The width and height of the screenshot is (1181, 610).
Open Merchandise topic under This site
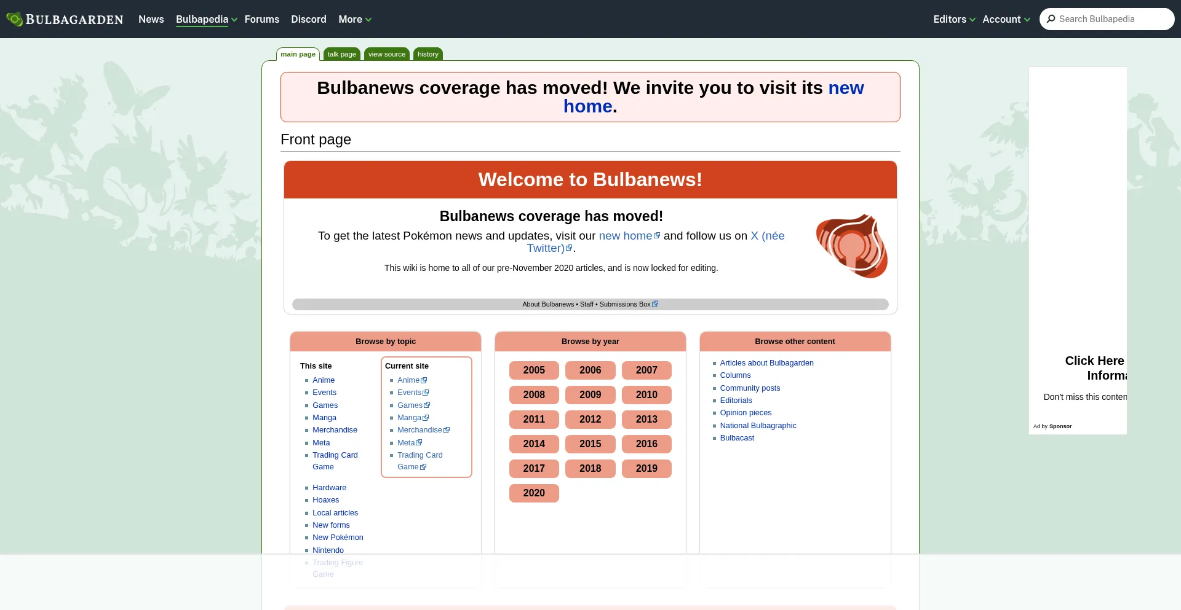[335, 430]
